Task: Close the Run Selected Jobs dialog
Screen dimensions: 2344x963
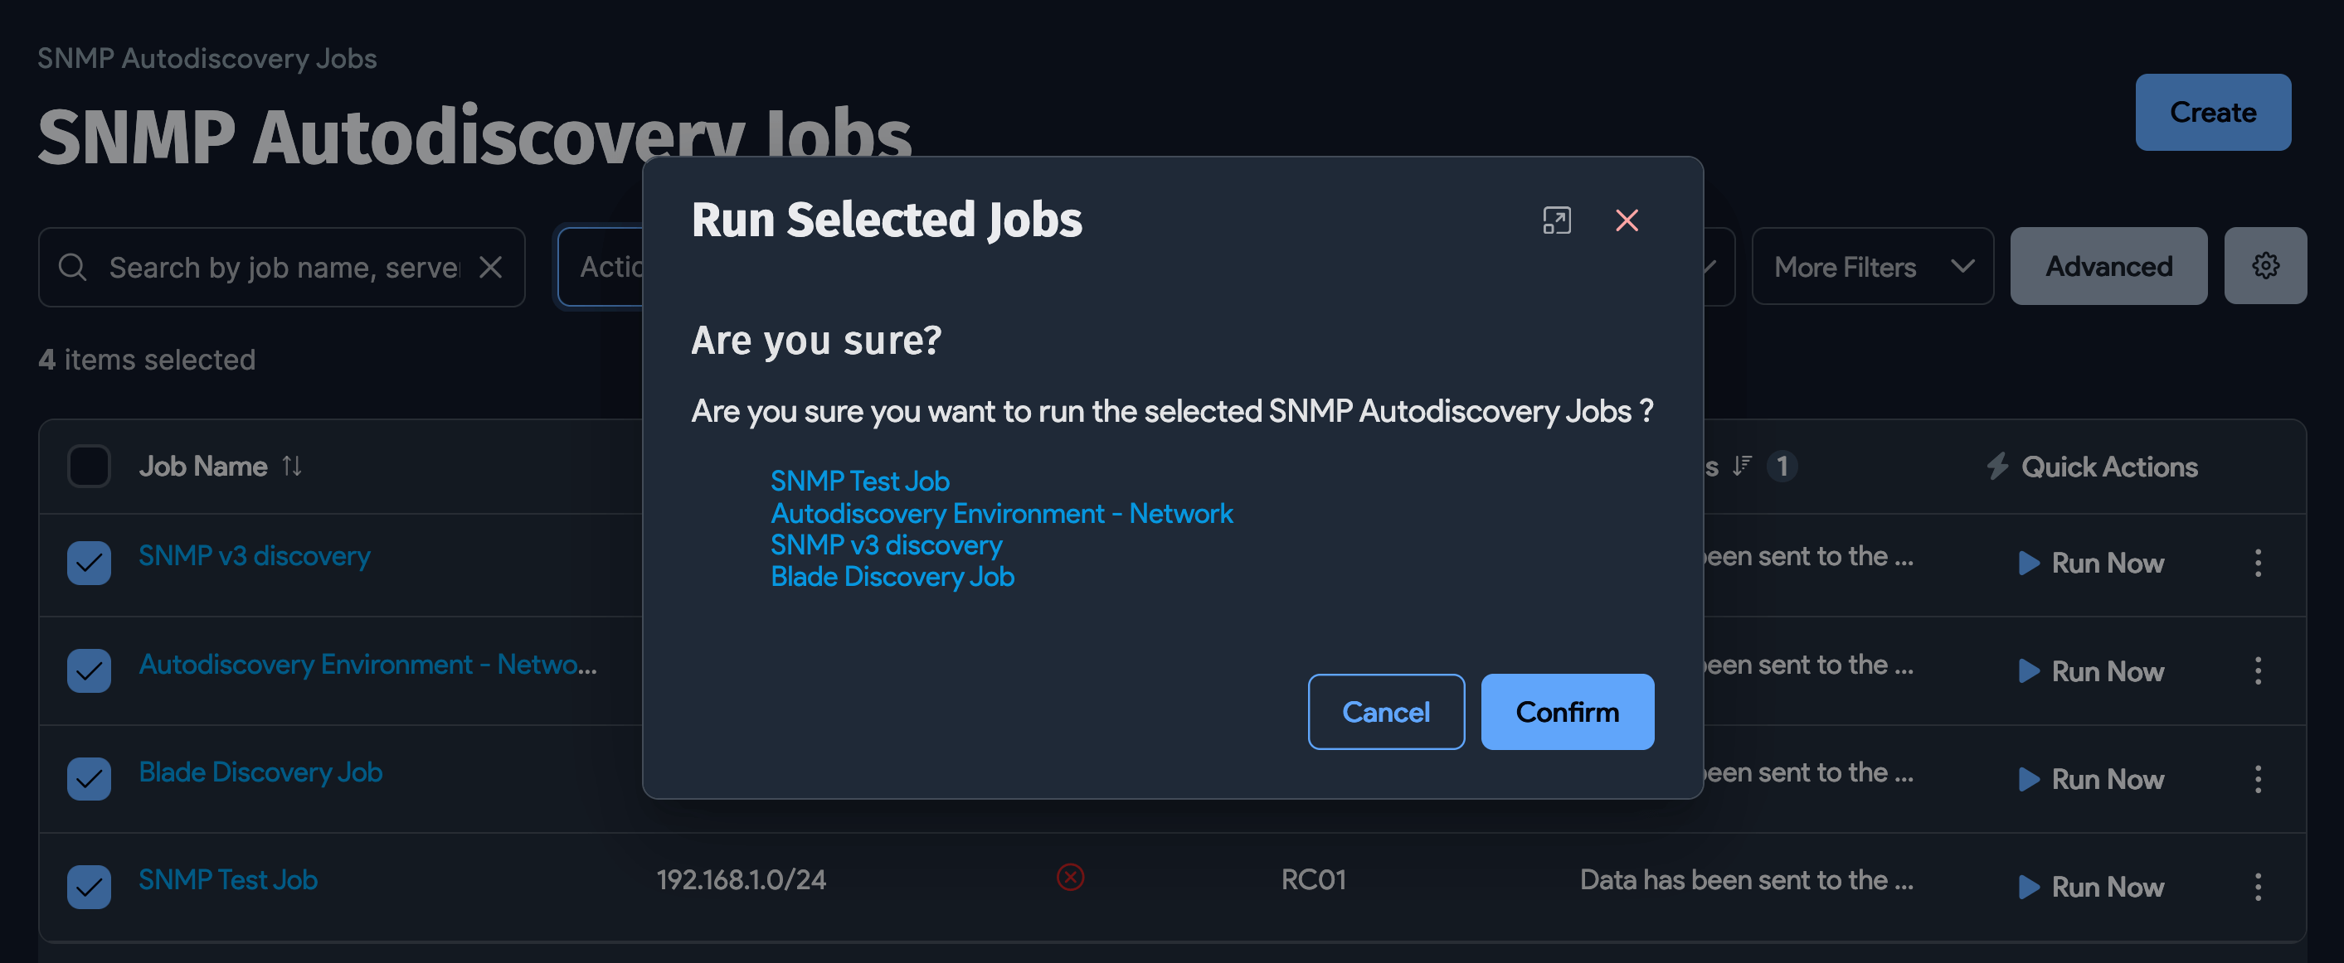Action: pos(1628,220)
